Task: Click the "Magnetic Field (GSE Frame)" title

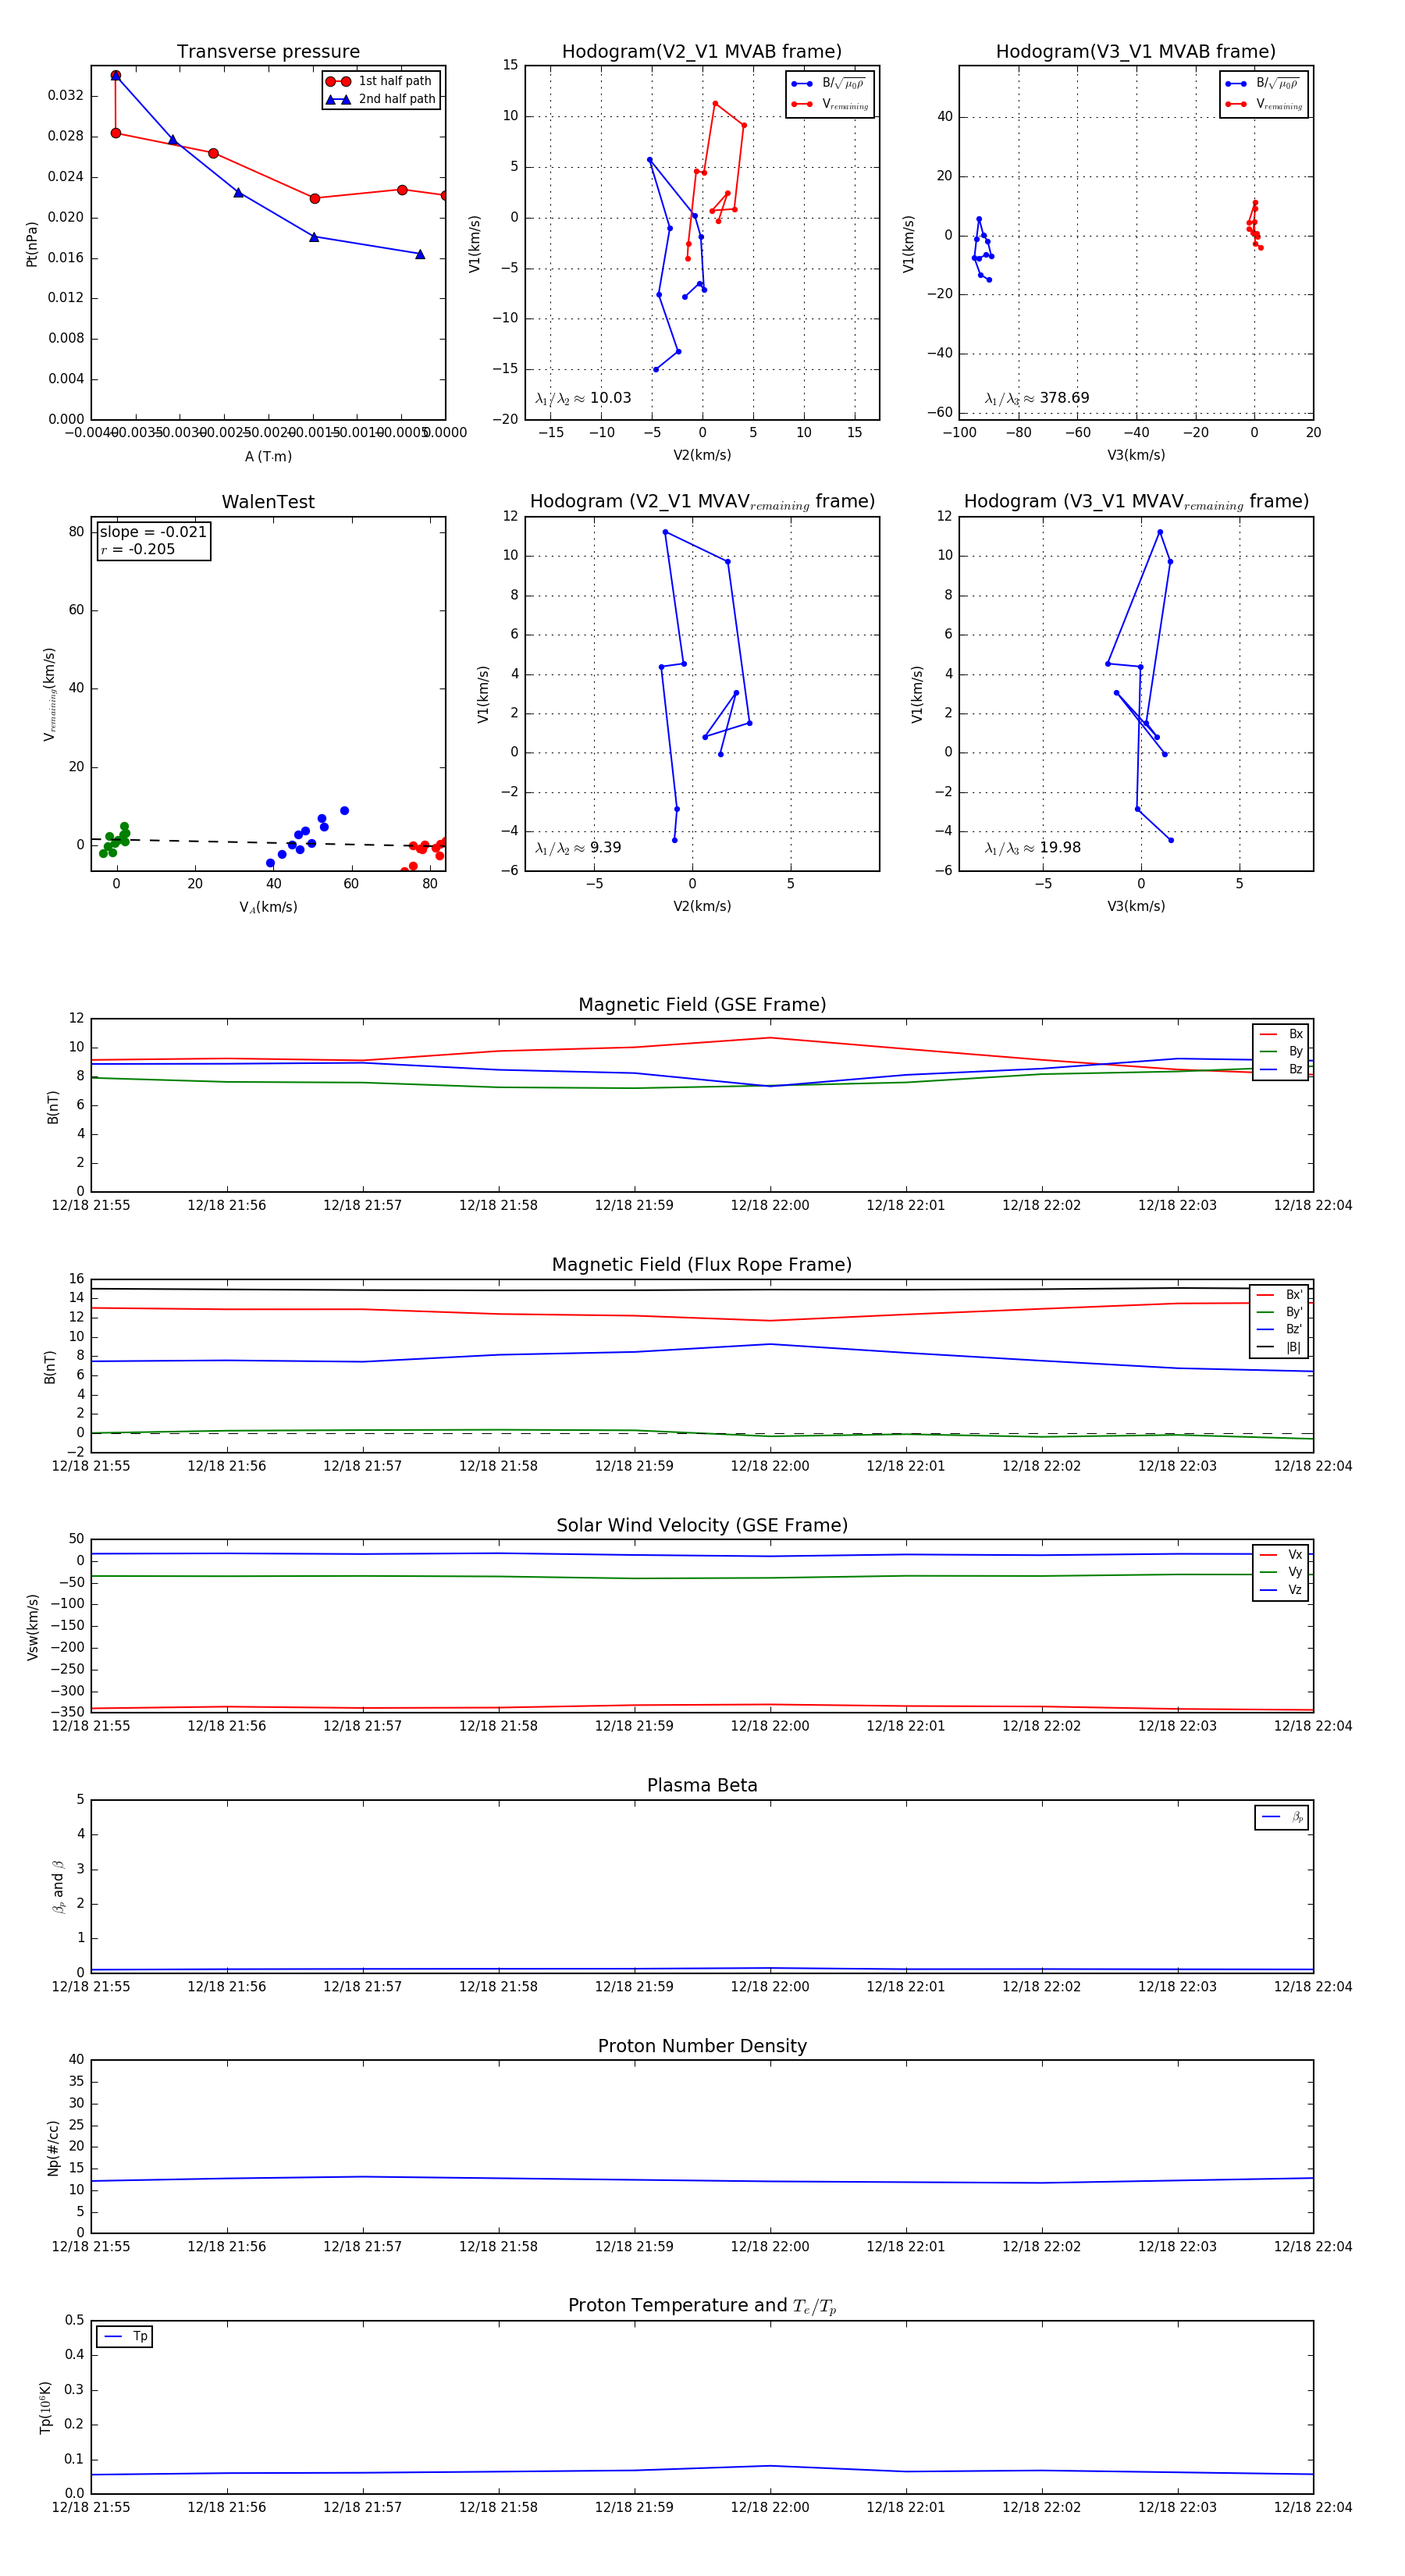Action: [x=702, y=1005]
